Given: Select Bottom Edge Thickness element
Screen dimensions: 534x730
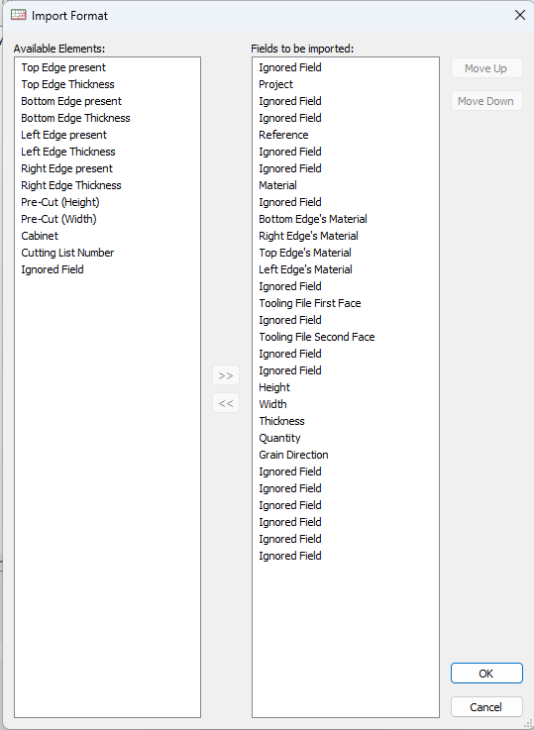Looking at the screenshot, I should 75,118.
